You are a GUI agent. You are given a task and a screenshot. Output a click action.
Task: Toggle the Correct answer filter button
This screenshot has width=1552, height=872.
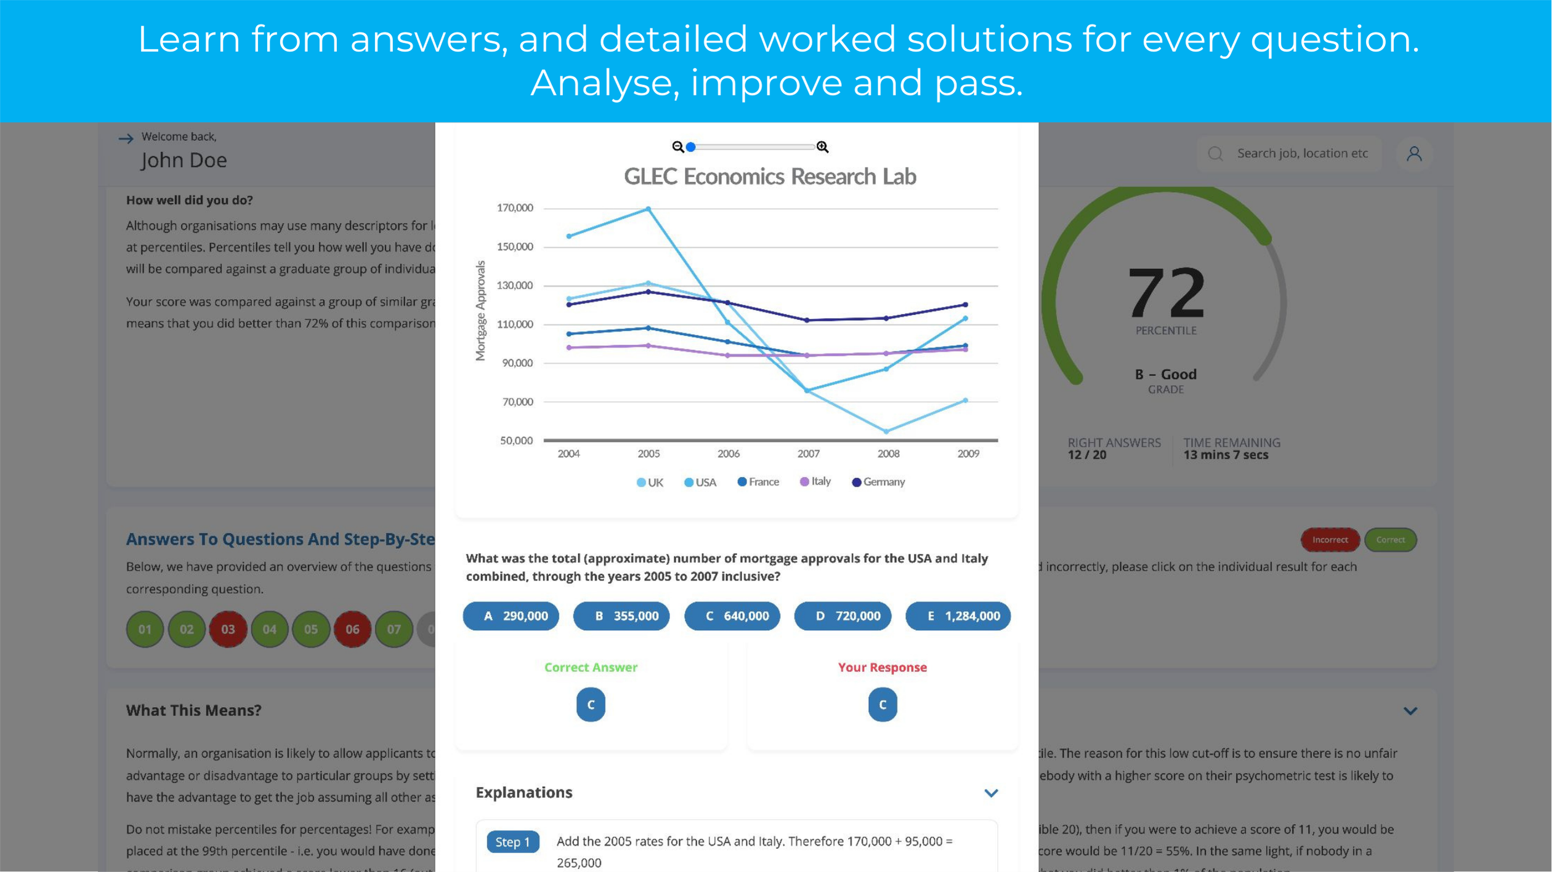(x=1390, y=538)
